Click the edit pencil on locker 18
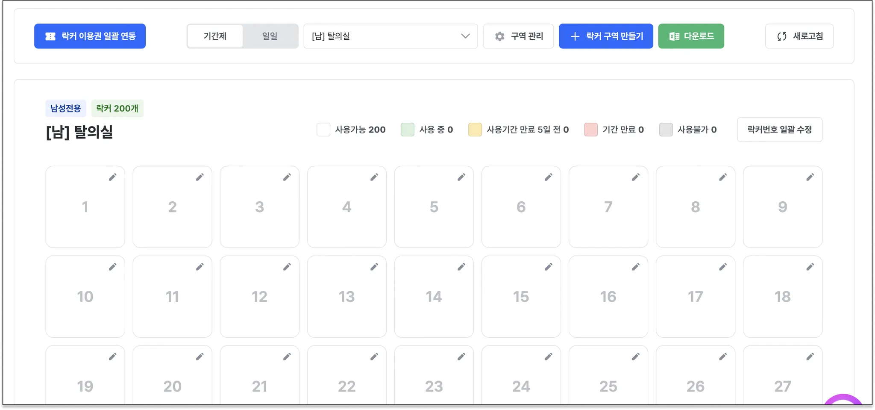875x410 pixels. (x=810, y=267)
